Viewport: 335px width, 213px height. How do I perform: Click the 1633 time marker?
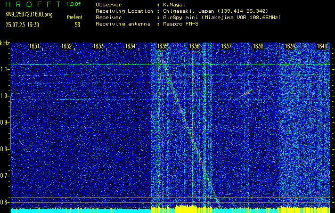[x=99, y=46]
